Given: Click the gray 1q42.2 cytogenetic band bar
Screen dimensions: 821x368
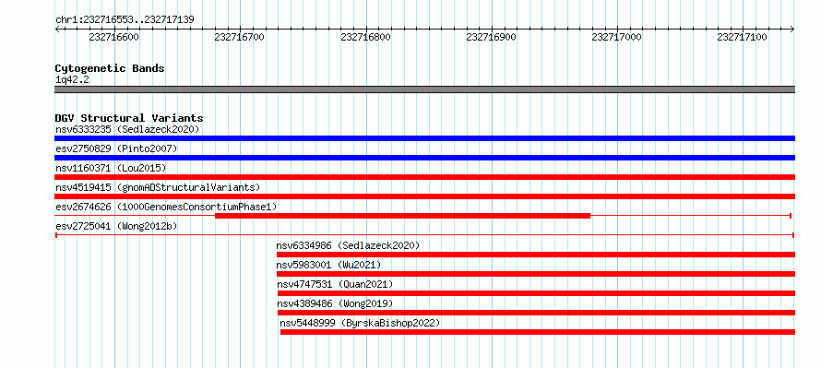Looking at the screenshot, I should tap(424, 89).
